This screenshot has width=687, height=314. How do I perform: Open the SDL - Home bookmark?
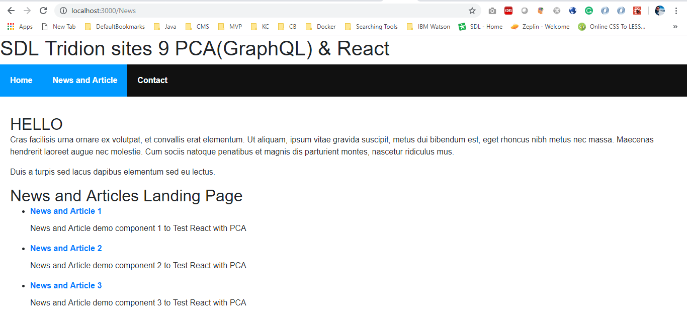coord(481,27)
